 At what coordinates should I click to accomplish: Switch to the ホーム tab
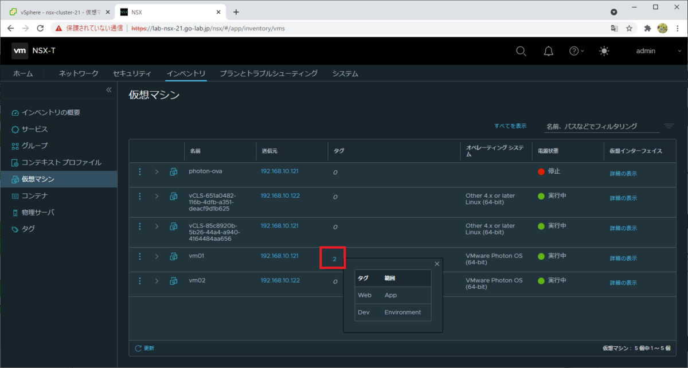tap(23, 73)
